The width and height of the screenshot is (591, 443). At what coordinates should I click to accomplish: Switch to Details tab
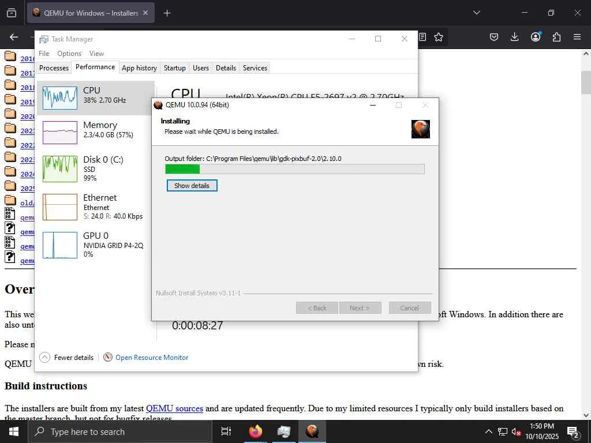pyautogui.click(x=226, y=68)
